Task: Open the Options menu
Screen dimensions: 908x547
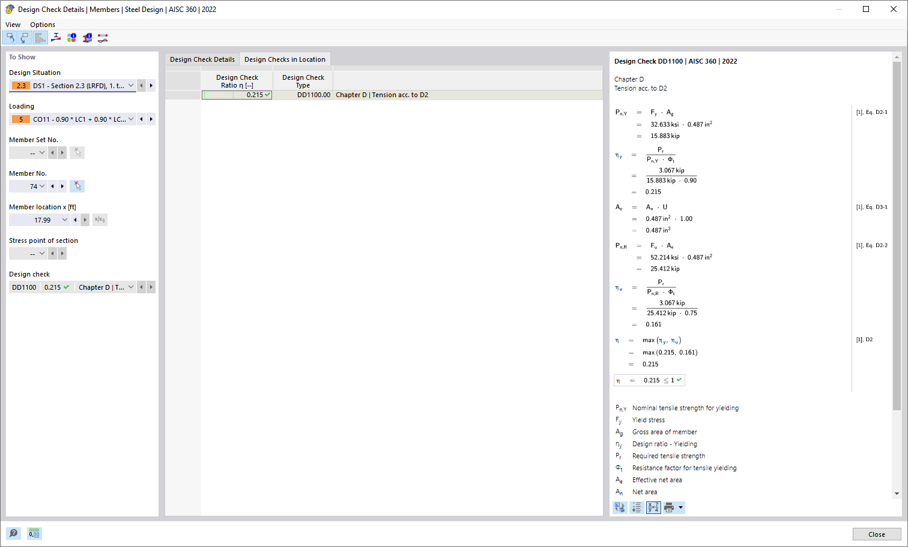Action: click(43, 25)
